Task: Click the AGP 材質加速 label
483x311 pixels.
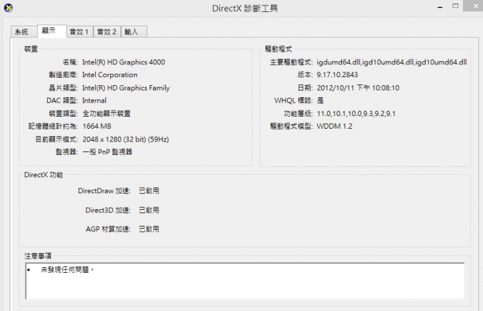Action: (108, 229)
